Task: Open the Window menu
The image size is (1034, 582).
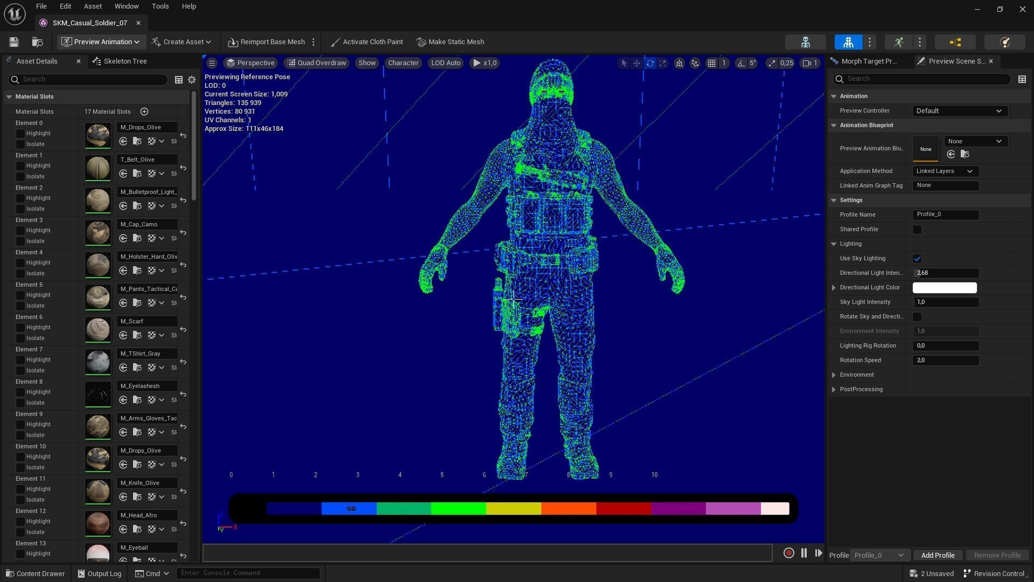Action: pyautogui.click(x=127, y=6)
